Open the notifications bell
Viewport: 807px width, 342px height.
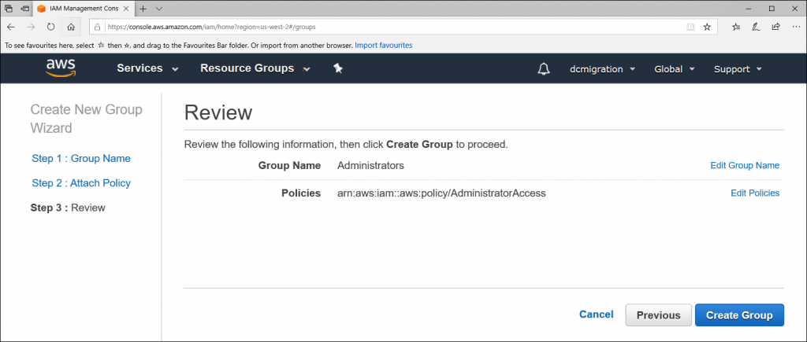click(543, 68)
